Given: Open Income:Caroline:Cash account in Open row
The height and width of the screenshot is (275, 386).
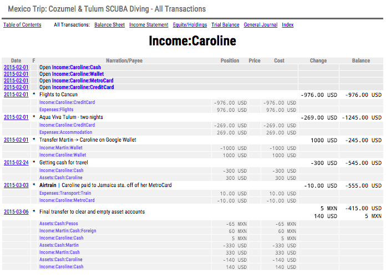Looking at the screenshot, I should pos(77,68).
